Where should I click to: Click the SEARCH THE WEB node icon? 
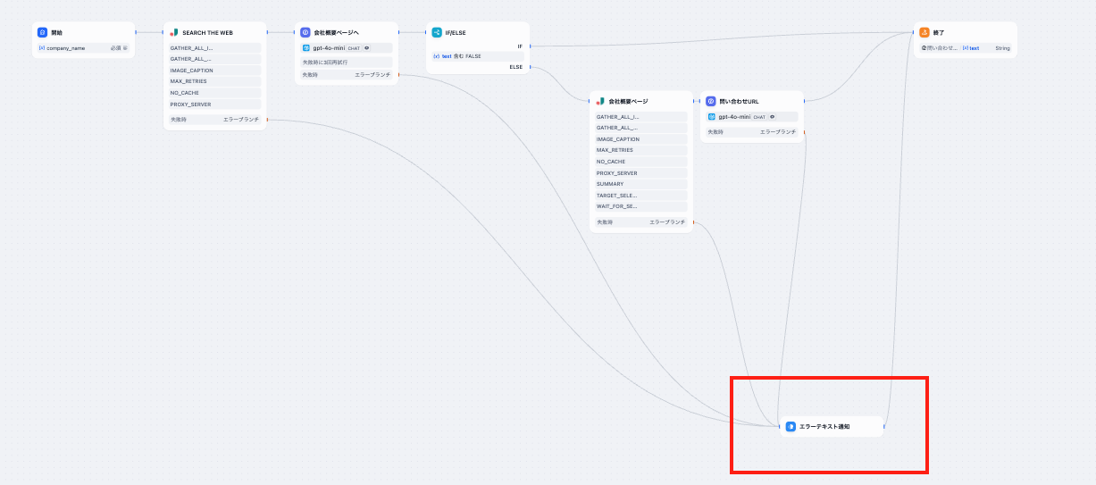click(174, 32)
